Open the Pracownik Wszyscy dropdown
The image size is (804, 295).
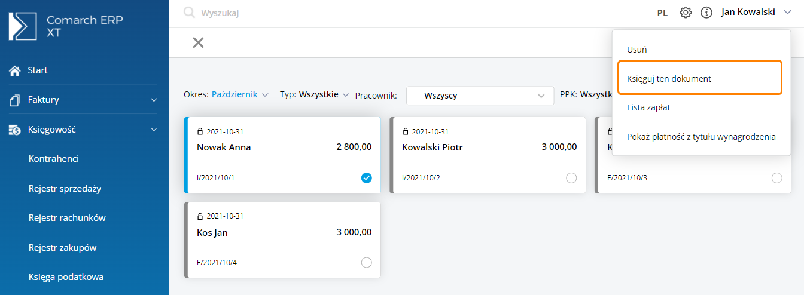tap(480, 95)
